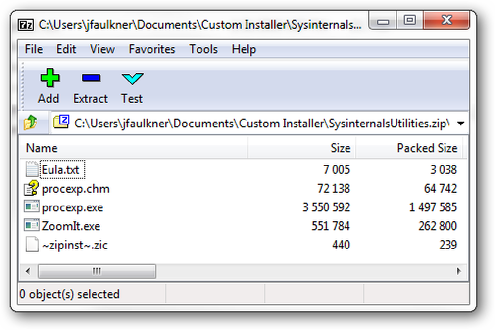Sort by the Packed Size column header
This screenshot has width=495, height=330.
coord(409,148)
